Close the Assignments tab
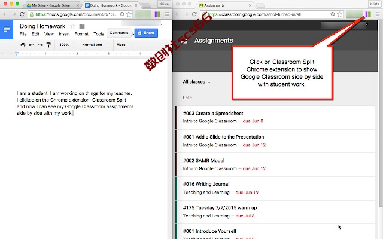The height and width of the screenshot is (239, 383). click(250, 5)
